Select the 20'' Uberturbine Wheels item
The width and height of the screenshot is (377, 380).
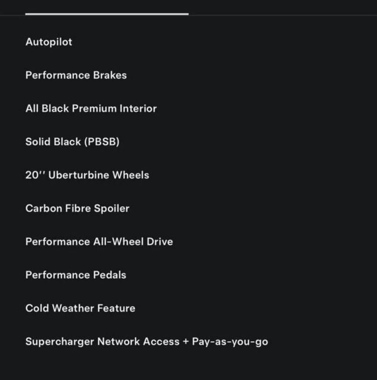click(x=87, y=175)
